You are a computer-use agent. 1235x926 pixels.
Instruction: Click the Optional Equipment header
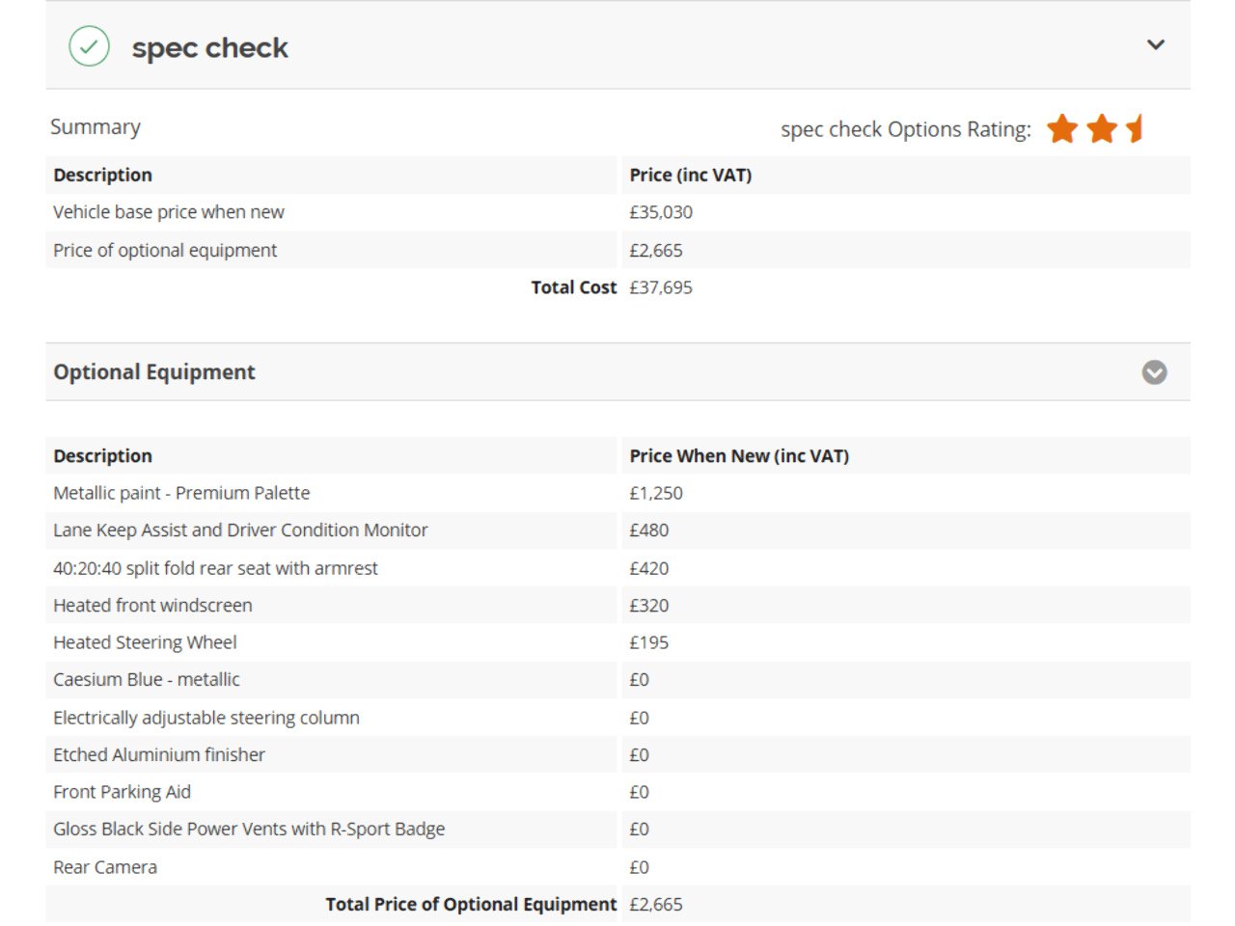pos(154,372)
